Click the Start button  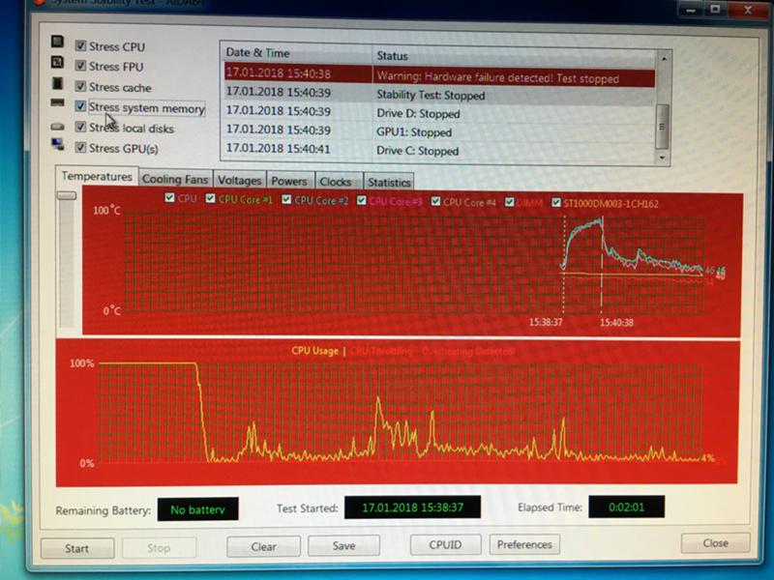click(77, 548)
